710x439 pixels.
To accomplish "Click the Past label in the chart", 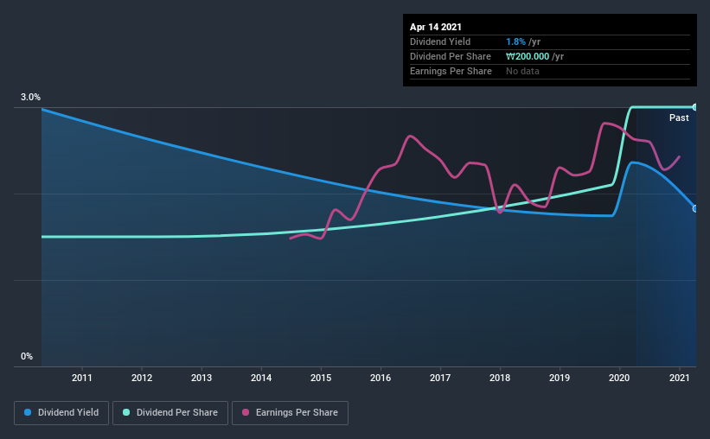I will pyautogui.click(x=679, y=118).
